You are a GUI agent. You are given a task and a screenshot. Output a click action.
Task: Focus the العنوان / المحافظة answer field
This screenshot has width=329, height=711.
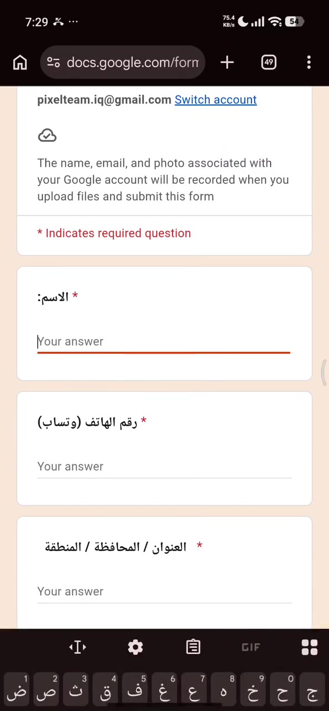pyautogui.click(x=164, y=592)
